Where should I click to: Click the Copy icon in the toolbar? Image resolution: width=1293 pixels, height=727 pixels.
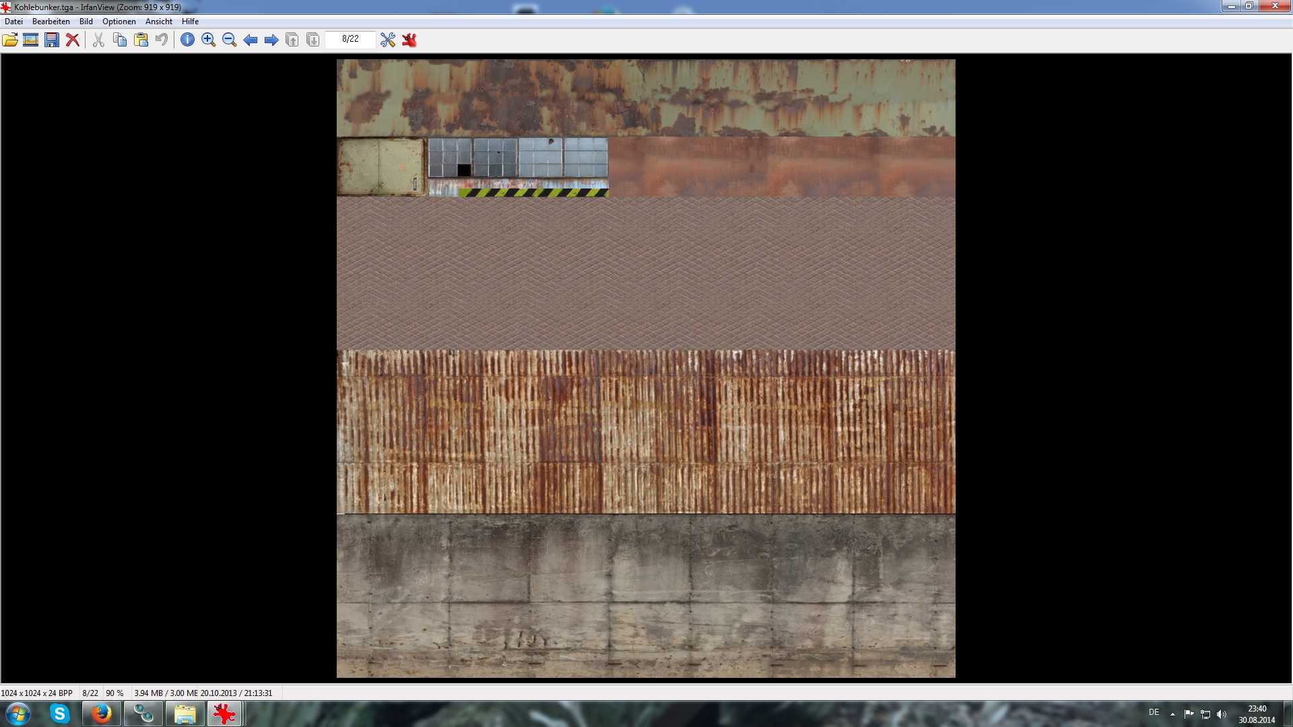[120, 40]
